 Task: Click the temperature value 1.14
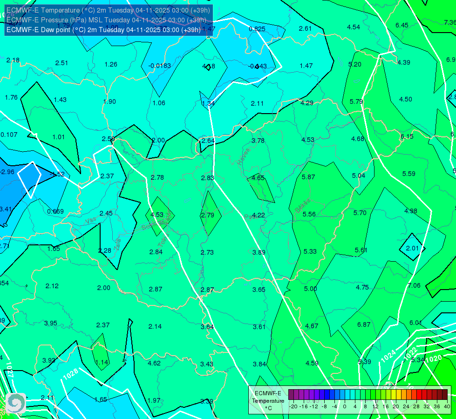102,362
